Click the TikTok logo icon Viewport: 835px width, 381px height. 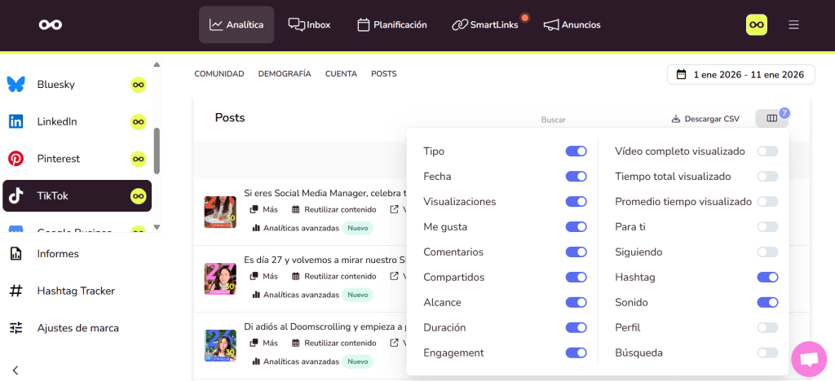click(x=16, y=196)
